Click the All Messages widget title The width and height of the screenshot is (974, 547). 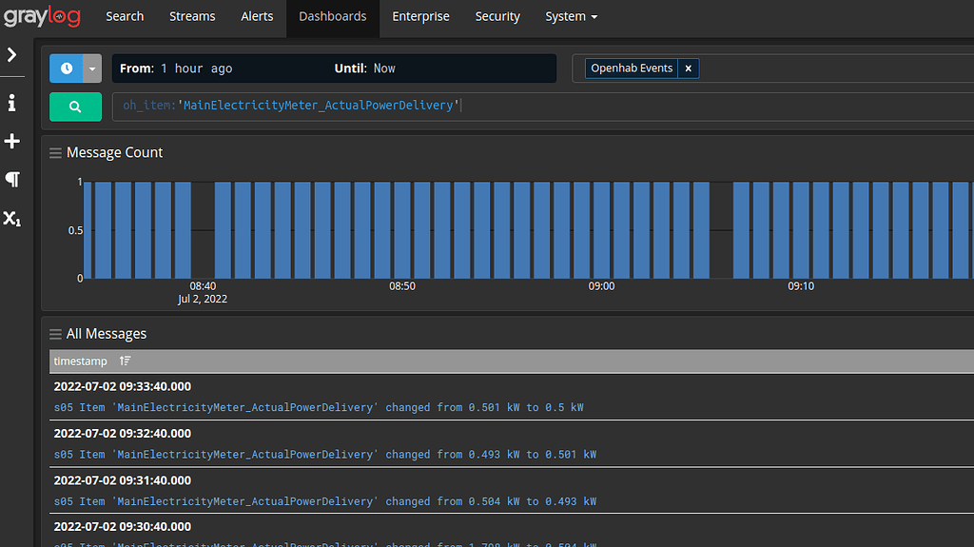(107, 334)
